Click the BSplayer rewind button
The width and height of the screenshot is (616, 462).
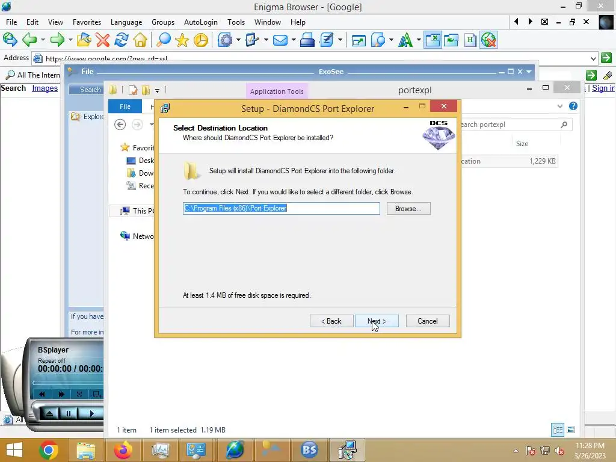tap(42, 394)
